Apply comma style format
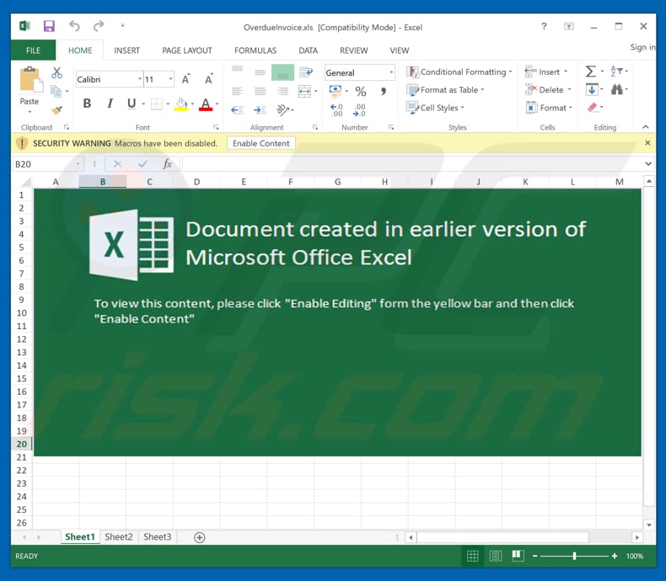The width and height of the screenshot is (666, 581). [383, 91]
